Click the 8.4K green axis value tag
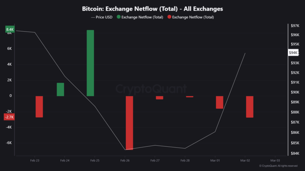 (x=10, y=29)
